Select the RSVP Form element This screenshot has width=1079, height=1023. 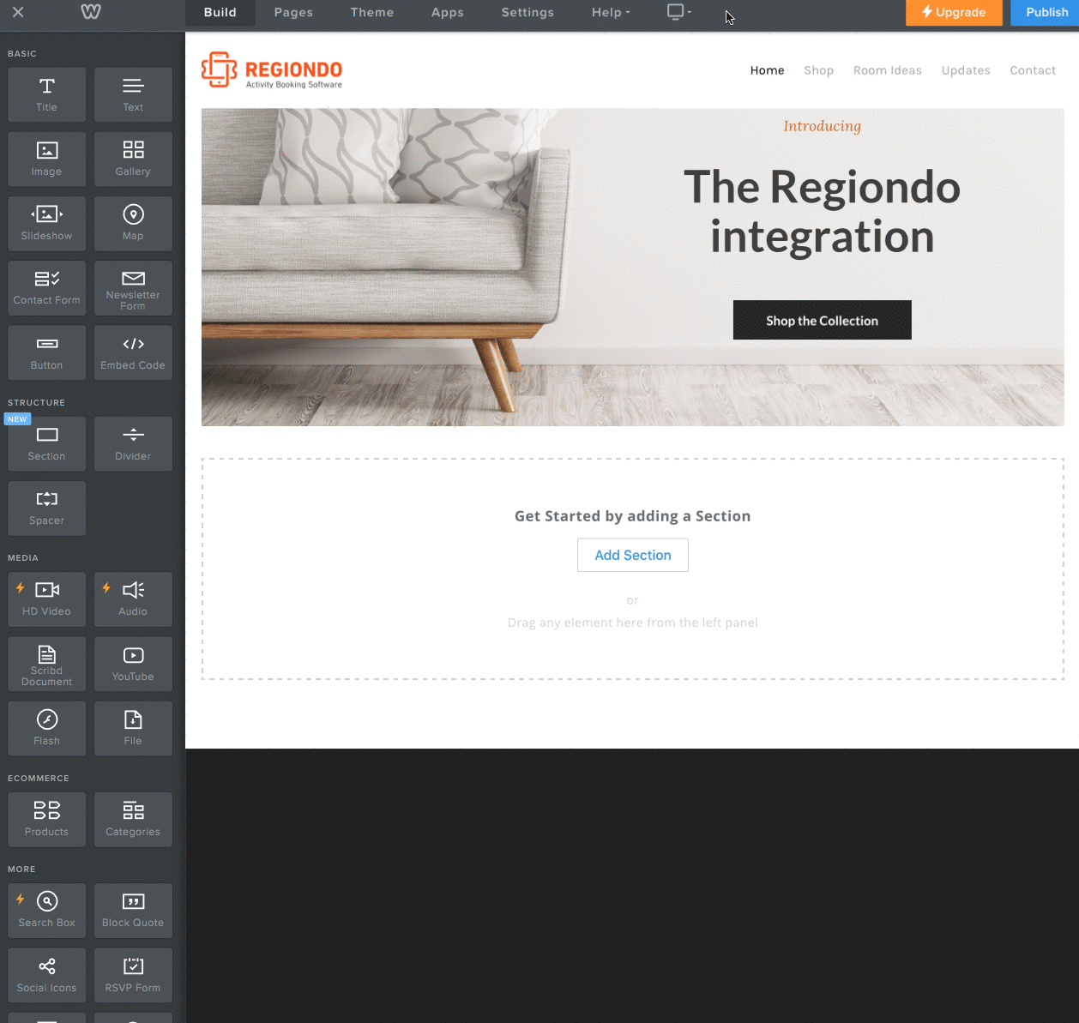tap(133, 975)
